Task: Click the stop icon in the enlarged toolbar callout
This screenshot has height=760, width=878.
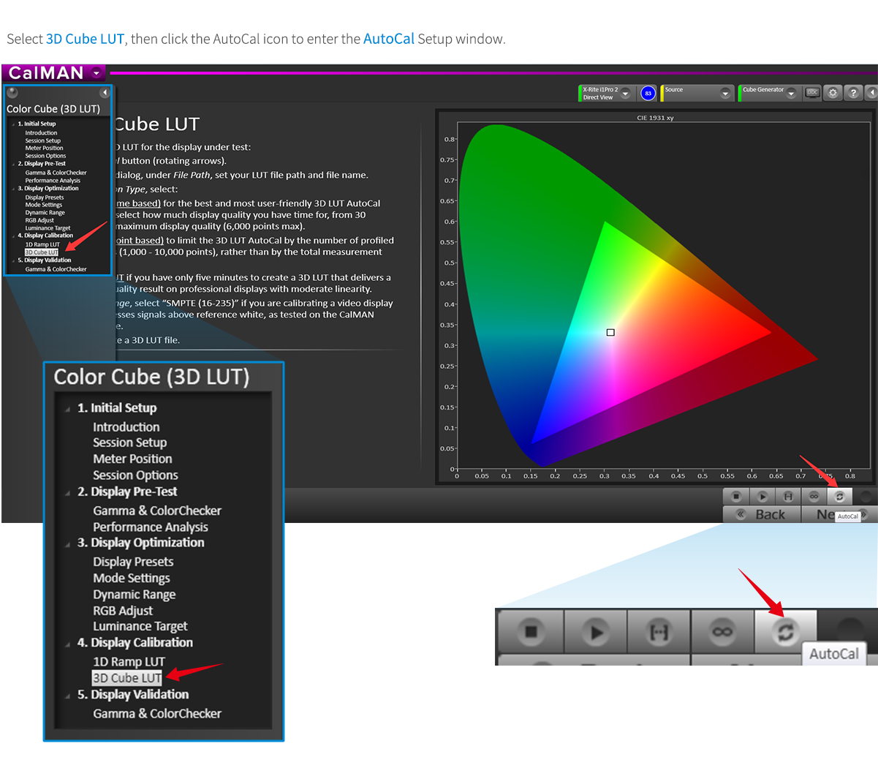Action: click(531, 631)
